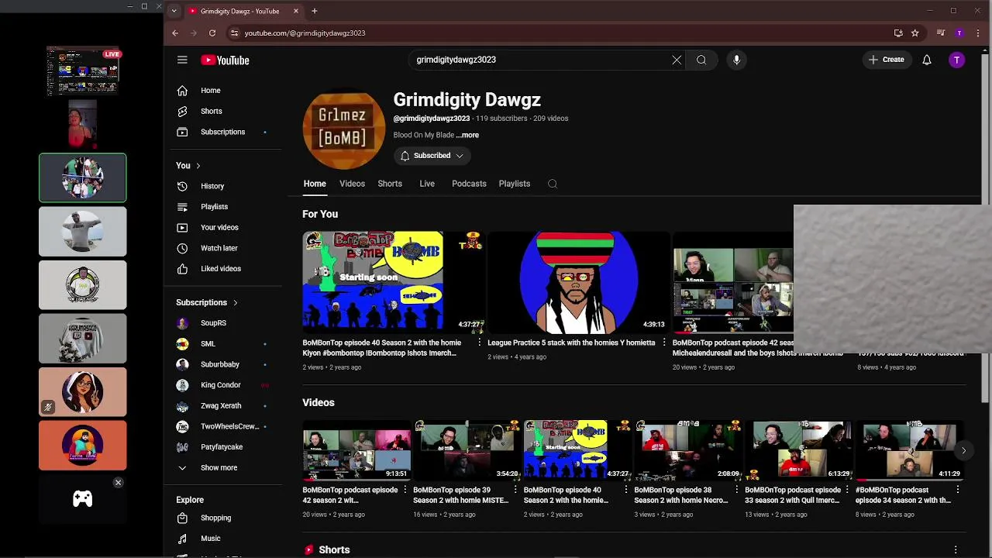Image resolution: width=992 pixels, height=558 pixels.
Task: Open the Shorts shelf three-dot menu
Action: coord(956,549)
